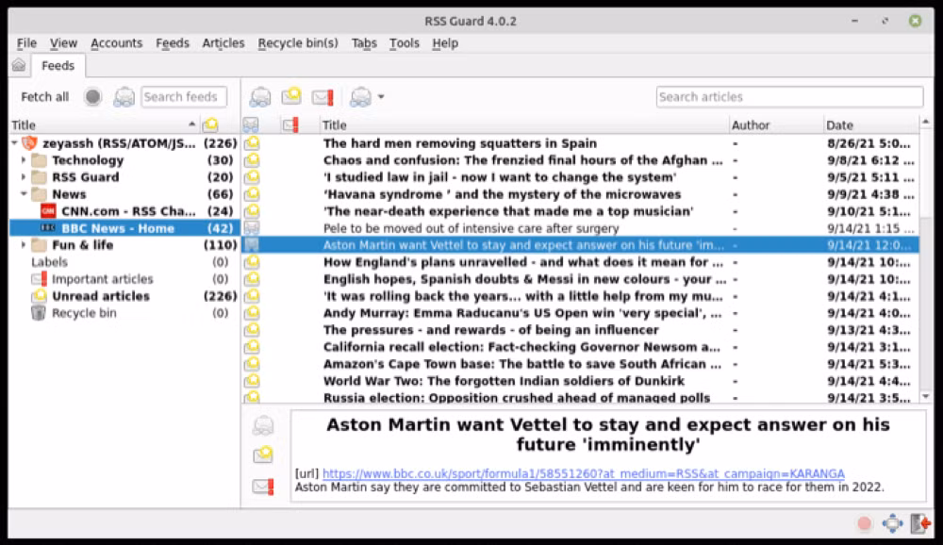Expand the RSS Guard folder
This screenshot has height=545, width=943.
[x=24, y=177]
